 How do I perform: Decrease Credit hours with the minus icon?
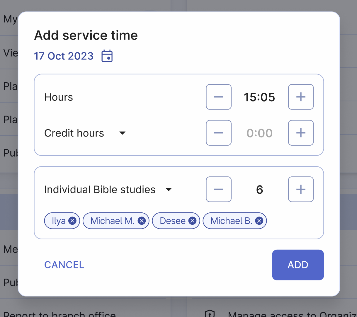click(x=218, y=133)
